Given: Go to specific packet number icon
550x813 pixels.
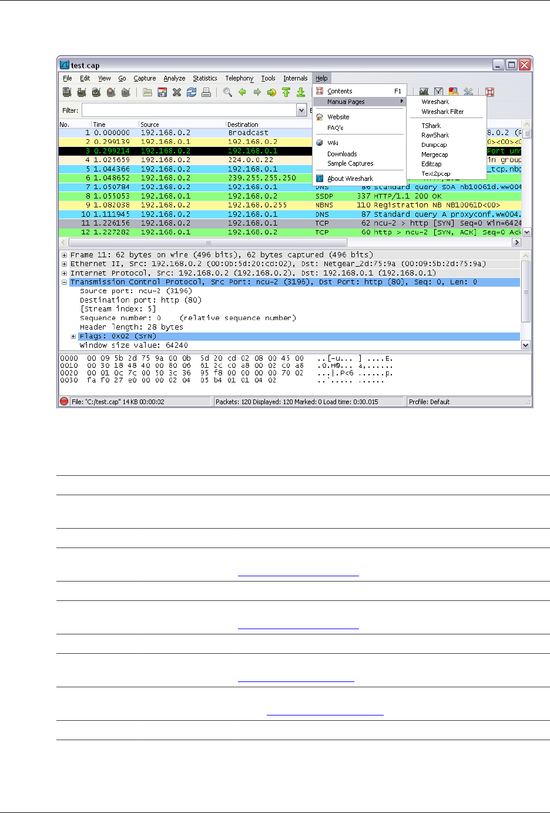Looking at the screenshot, I should coord(271,92).
